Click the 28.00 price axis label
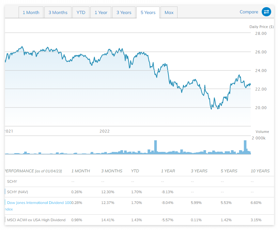279x230 pixels. tap(261, 33)
